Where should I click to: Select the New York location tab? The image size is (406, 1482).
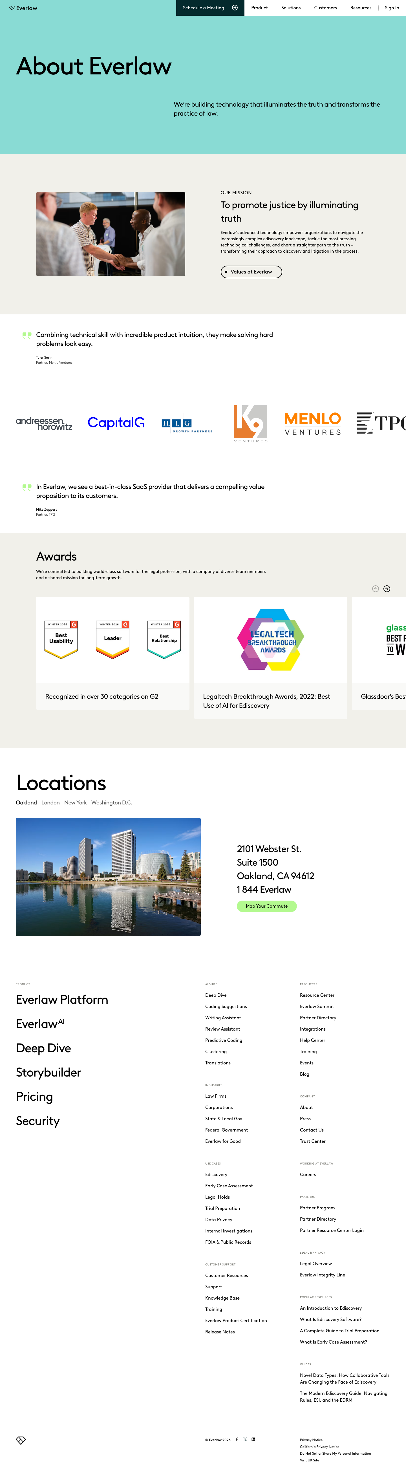point(75,802)
